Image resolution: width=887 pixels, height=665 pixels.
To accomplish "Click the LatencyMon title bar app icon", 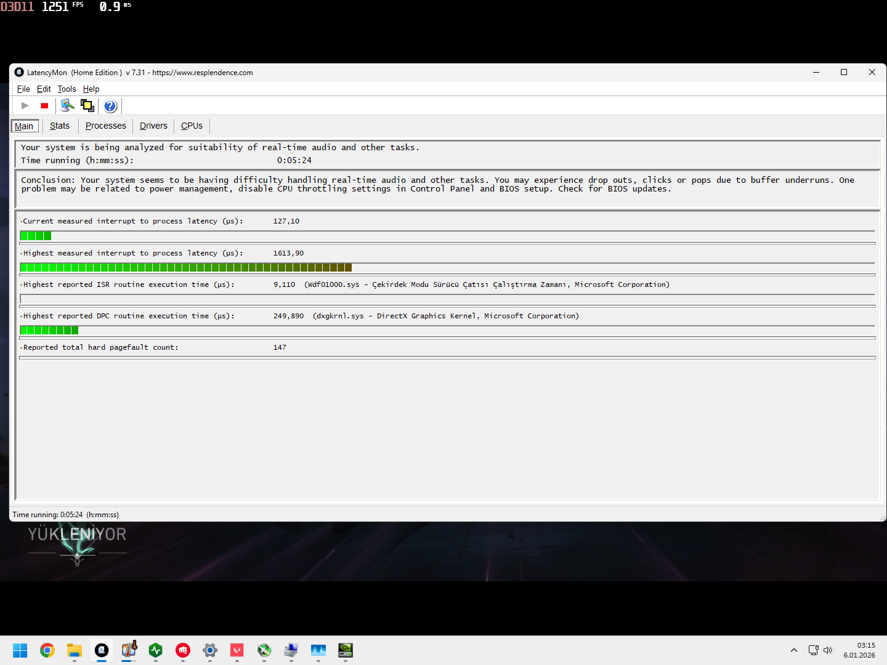I will [x=19, y=72].
